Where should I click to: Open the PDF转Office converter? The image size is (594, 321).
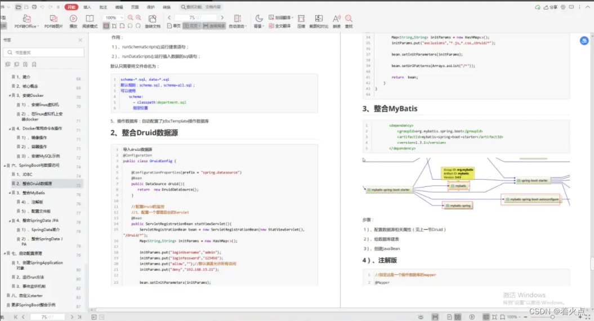pos(26,21)
